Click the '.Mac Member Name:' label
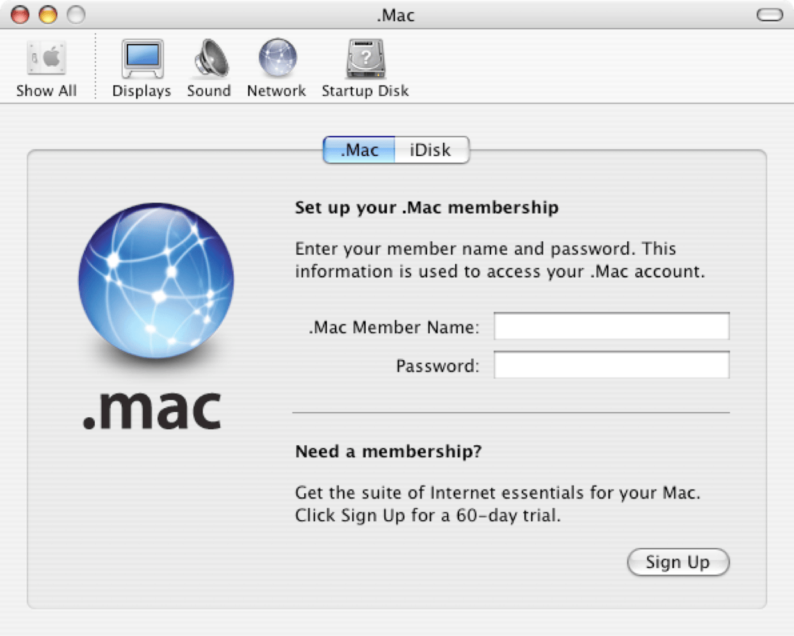 click(394, 327)
